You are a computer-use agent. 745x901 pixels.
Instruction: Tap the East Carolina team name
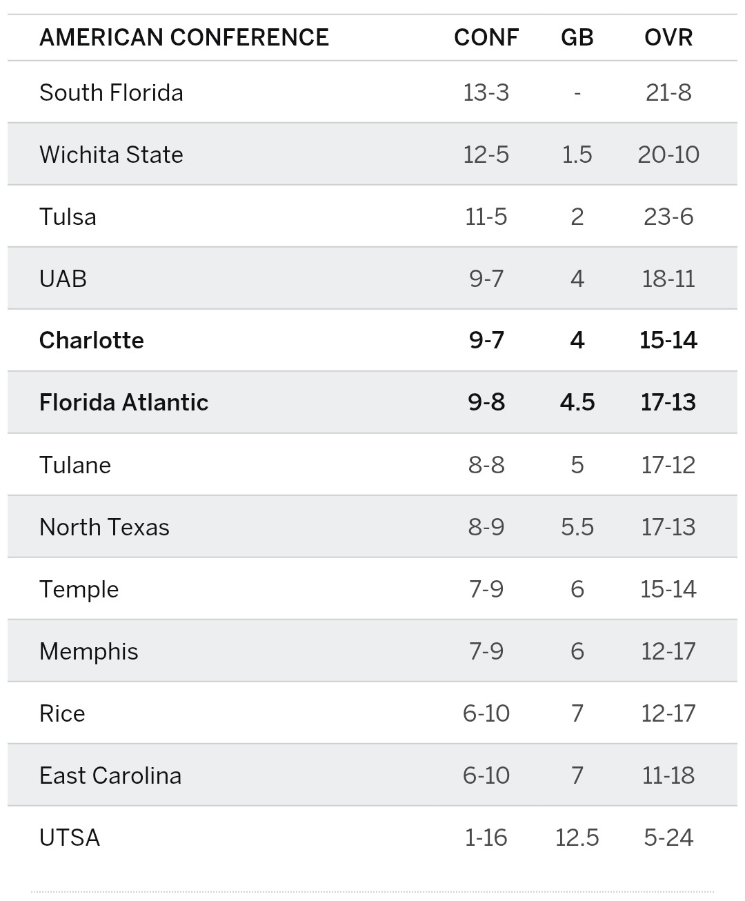110,775
